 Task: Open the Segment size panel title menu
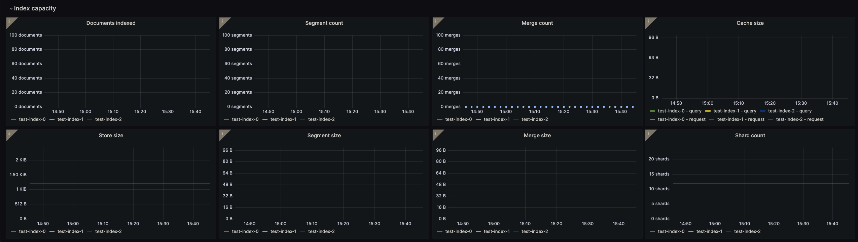324,136
